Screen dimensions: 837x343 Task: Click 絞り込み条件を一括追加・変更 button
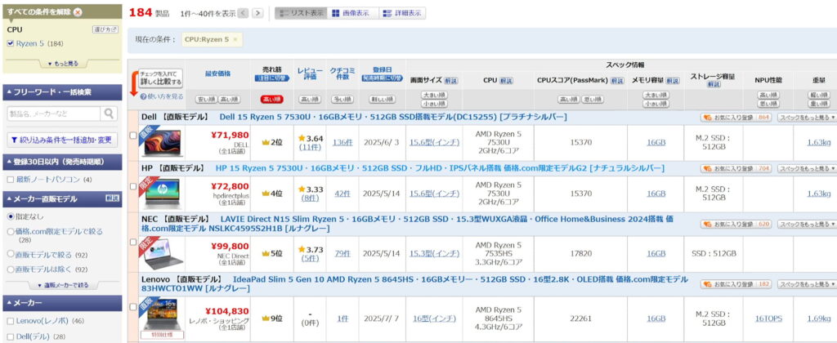pos(61,140)
